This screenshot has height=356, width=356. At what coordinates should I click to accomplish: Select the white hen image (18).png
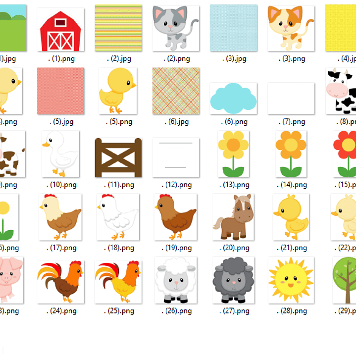click(x=118, y=217)
